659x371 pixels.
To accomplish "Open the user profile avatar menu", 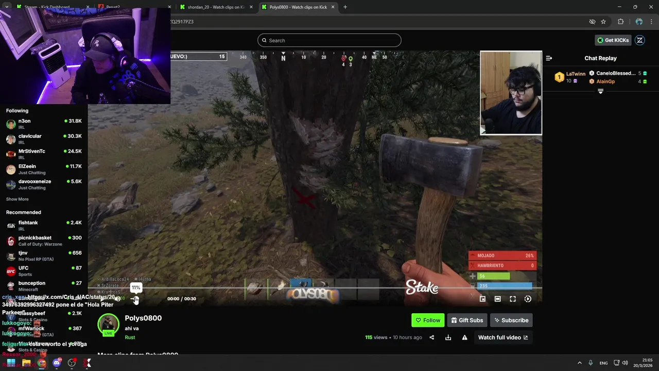I will pyautogui.click(x=640, y=40).
